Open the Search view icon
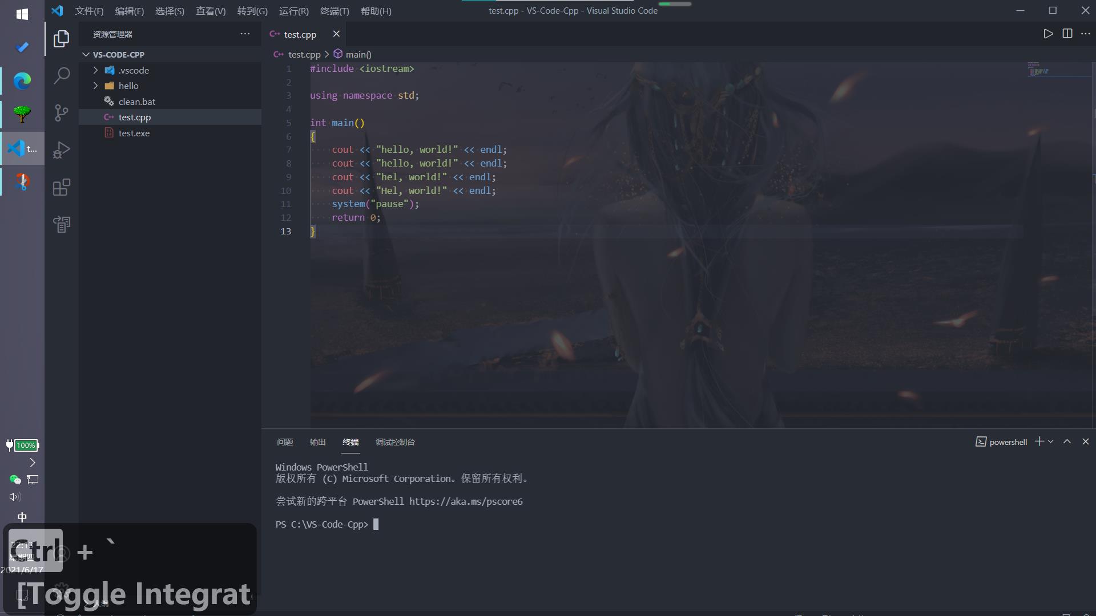The image size is (1096, 616). pos(62,75)
